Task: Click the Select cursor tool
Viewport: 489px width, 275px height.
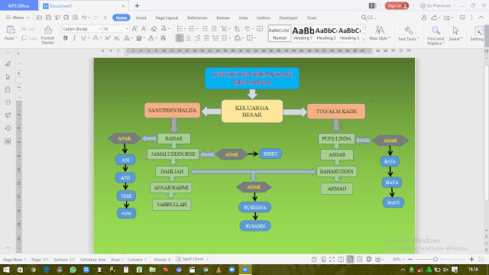Action: [455, 31]
